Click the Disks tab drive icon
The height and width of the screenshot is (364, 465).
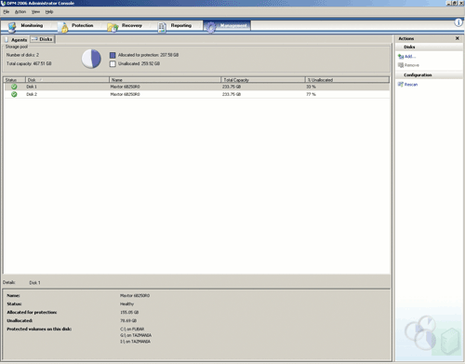(34, 39)
